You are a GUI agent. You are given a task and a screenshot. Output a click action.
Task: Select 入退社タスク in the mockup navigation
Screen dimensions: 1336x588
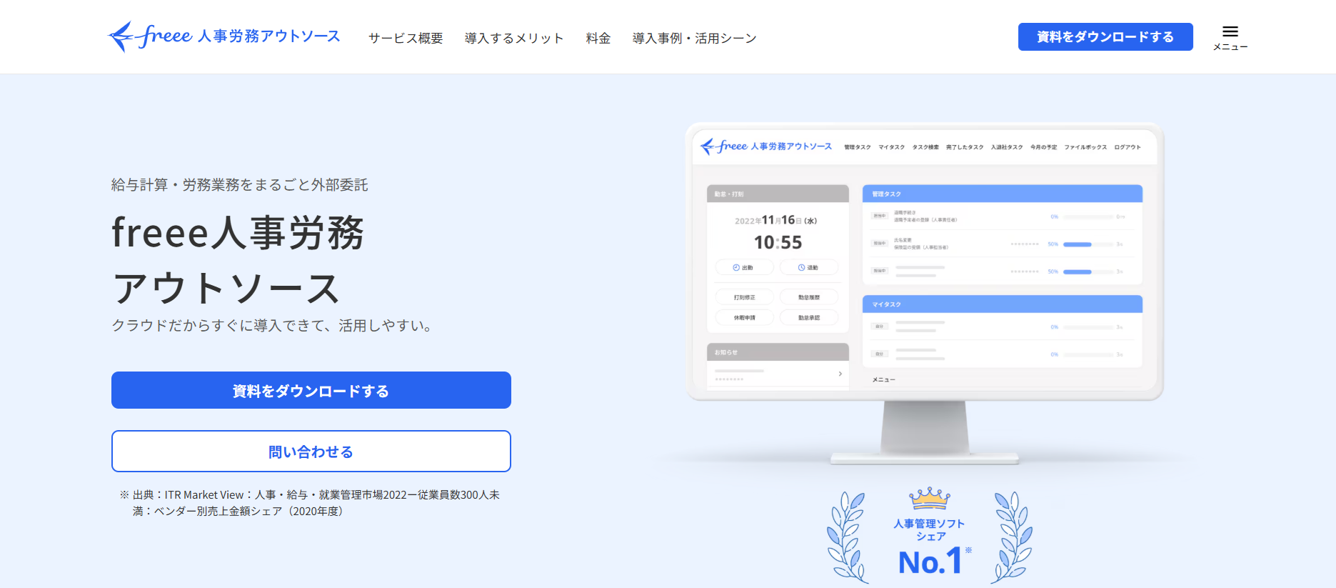(x=1007, y=147)
